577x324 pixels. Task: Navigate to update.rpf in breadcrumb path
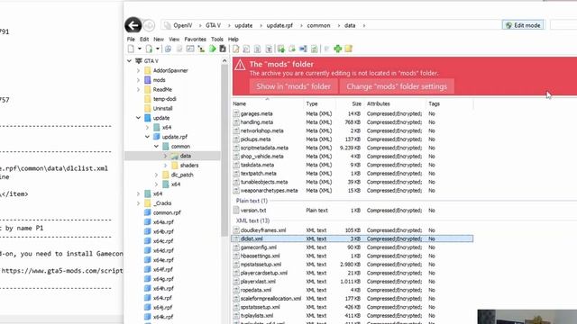pyautogui.click(x=279, y=25)
